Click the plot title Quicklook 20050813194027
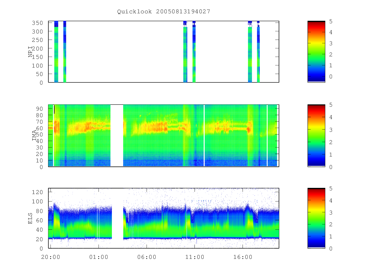This screenshot has height=279, width=372. pos(164,11)
